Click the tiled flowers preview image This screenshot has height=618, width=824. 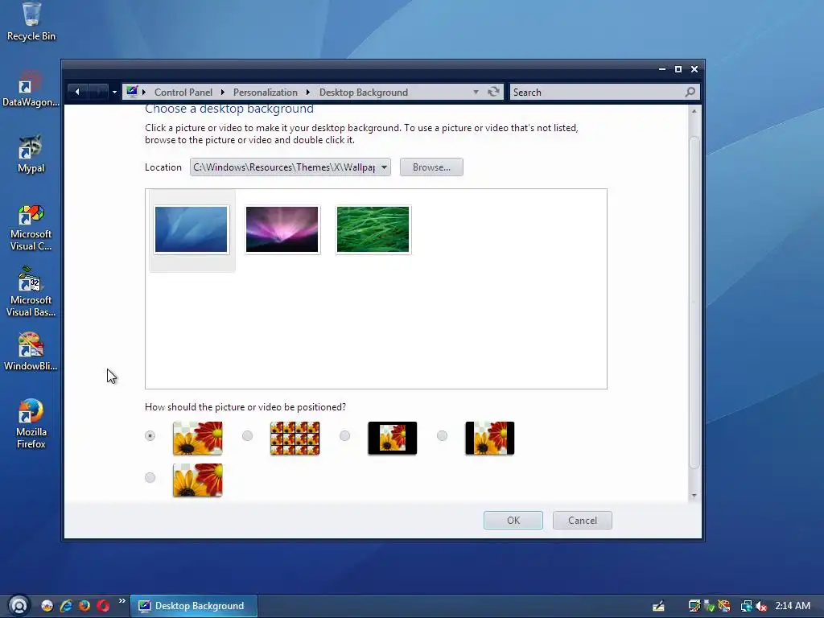(x=295, y=438)
